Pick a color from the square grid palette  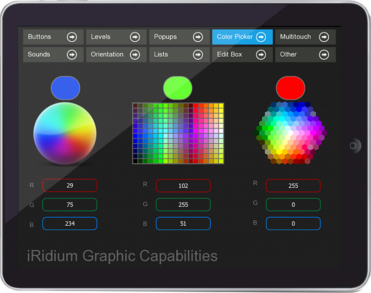(178, 134)
